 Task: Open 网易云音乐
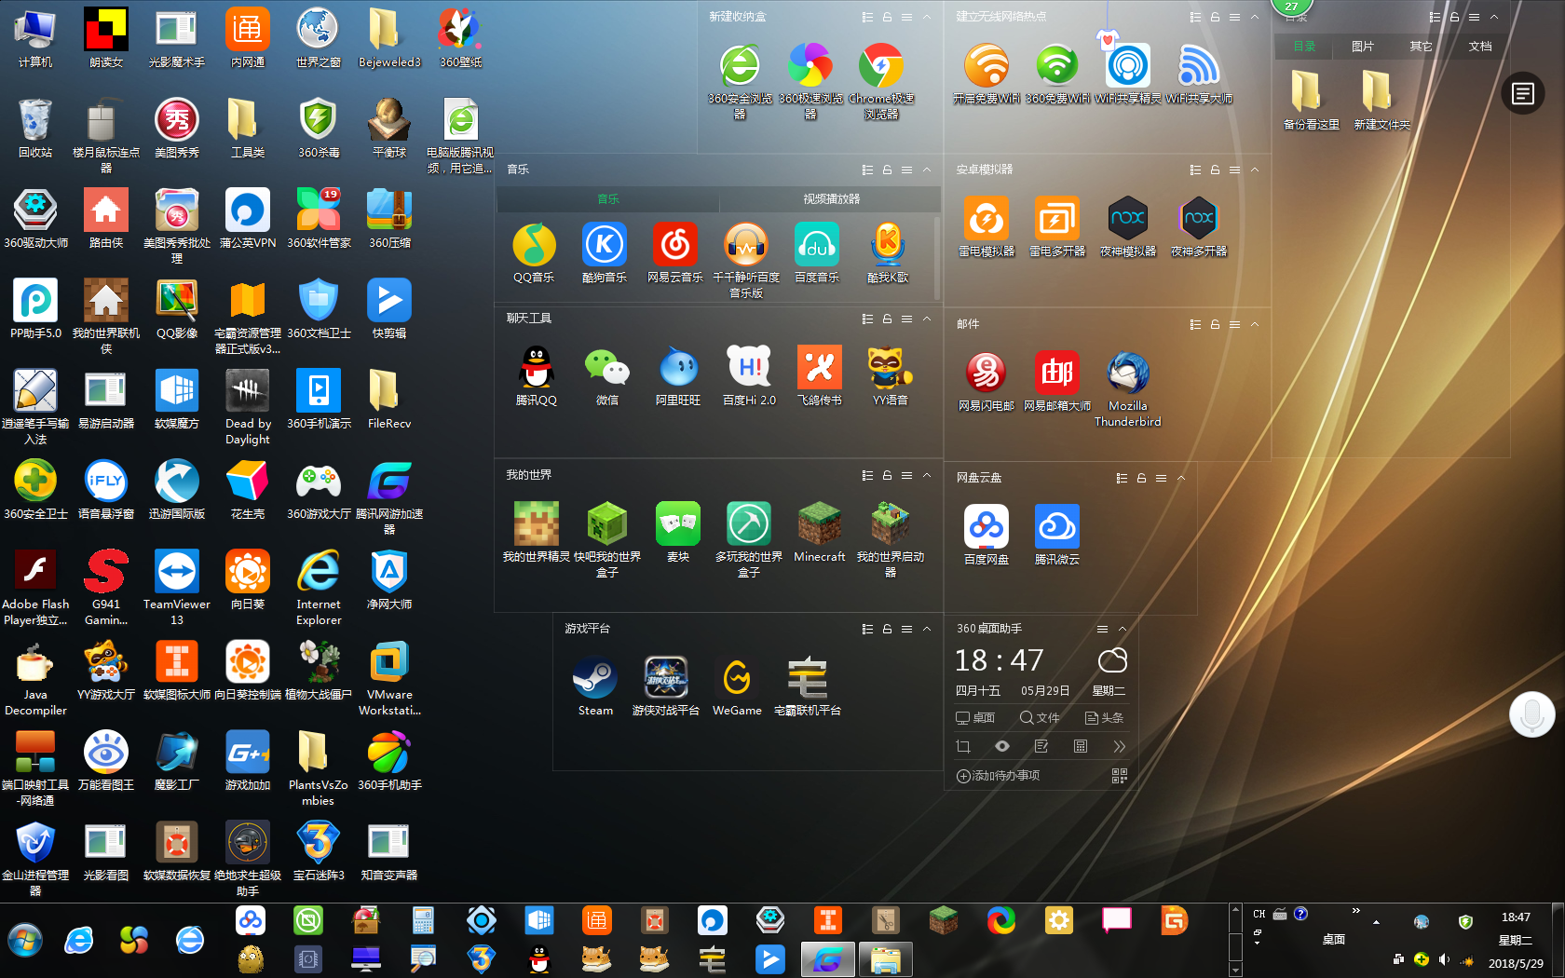coord(675,244)
